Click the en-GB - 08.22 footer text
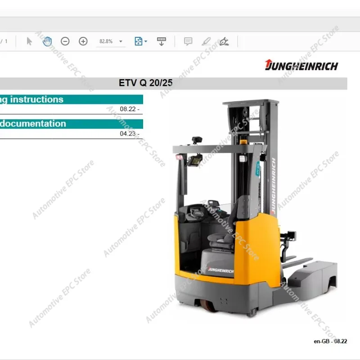Viewport: 360px width, 360px height. [330, 342]
